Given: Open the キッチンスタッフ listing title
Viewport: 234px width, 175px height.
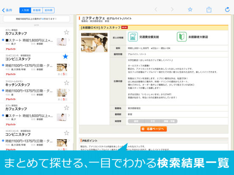Looking at the screenshot, I should point(18,85).
